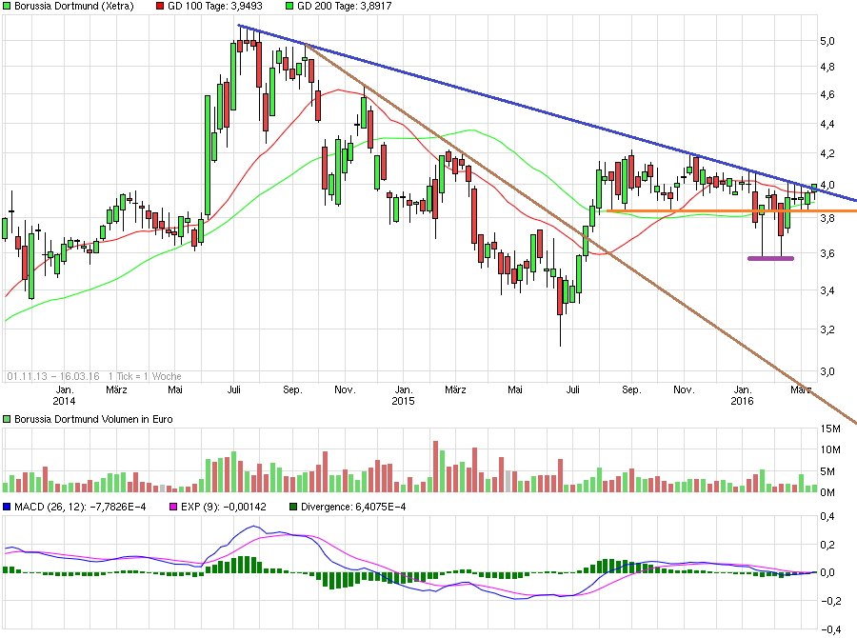The height and width of the screenshot is (638, 857).
Task: Click the 3,0 price axis label
Action: pyautogui.click(x=827, y=371)
